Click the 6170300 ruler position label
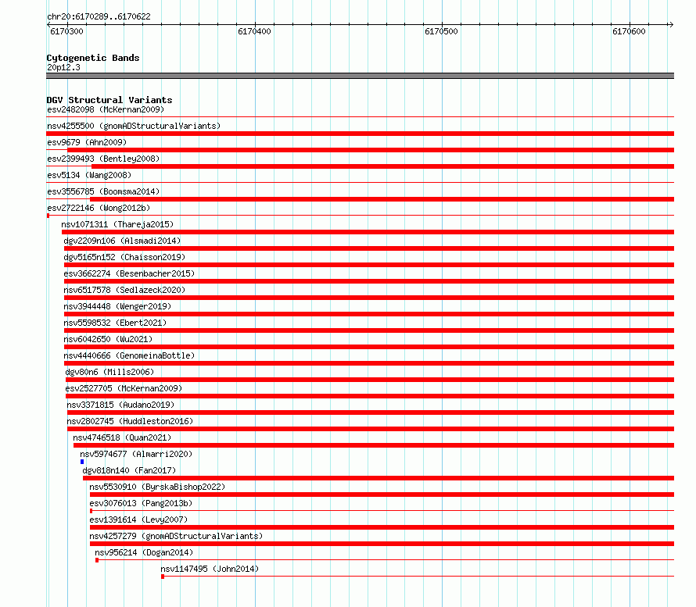Viewport: 696px width, 607px height. coord(66,31)
